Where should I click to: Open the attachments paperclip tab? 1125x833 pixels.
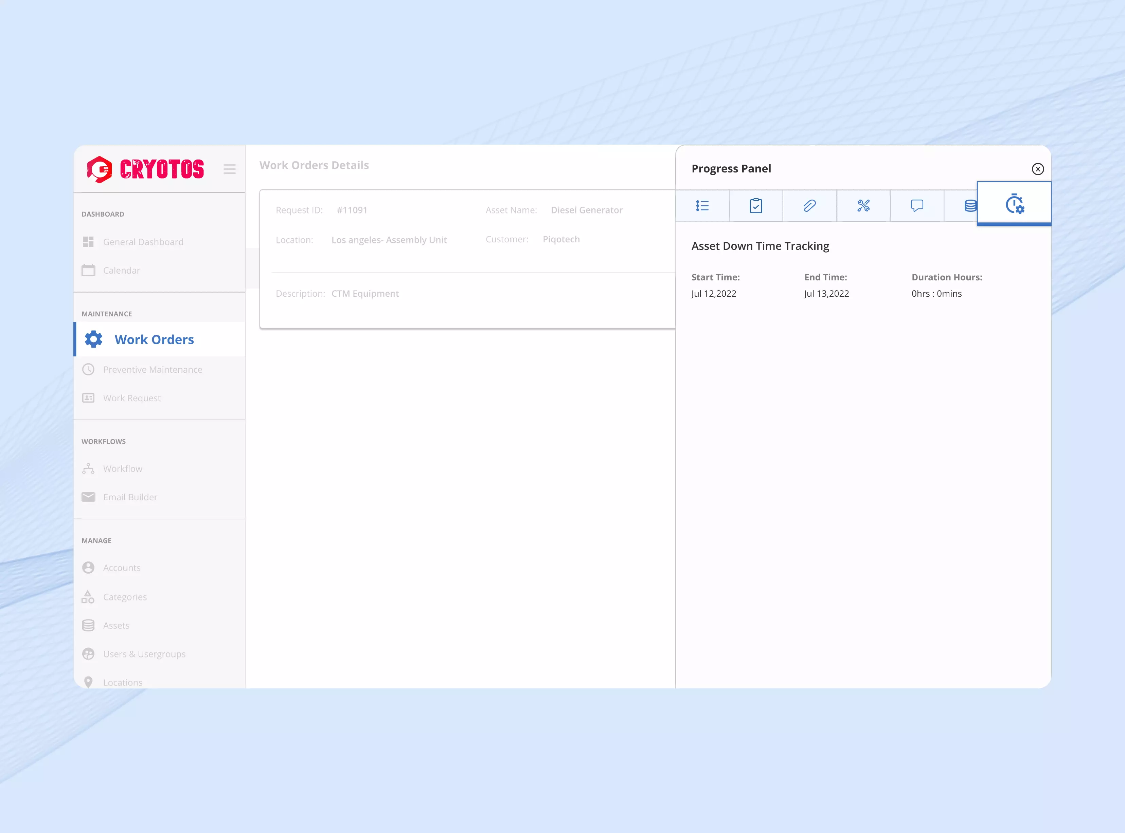point(809,206)
